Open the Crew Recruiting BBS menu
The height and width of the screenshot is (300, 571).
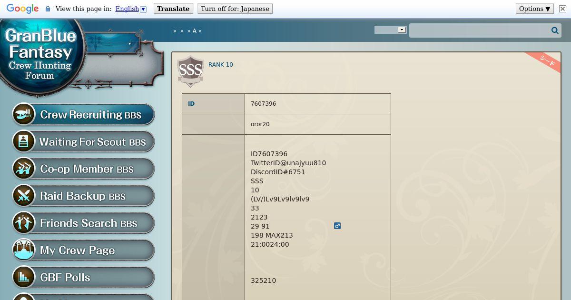83,114
